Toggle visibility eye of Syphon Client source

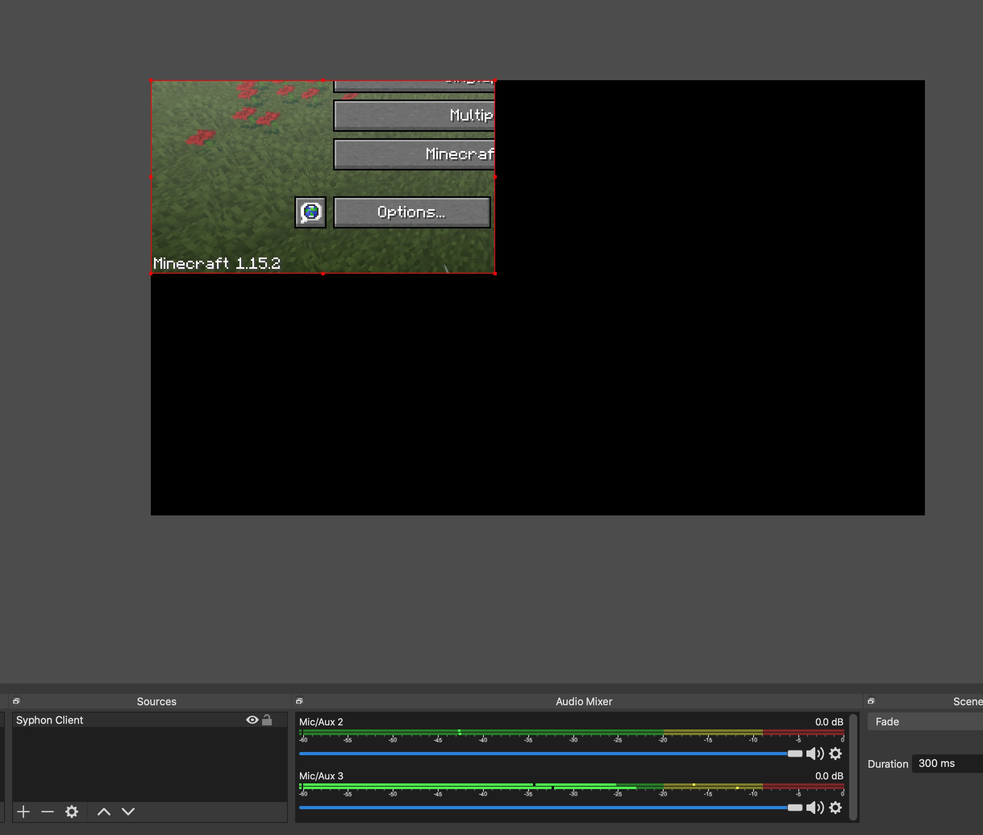(x=252, y=720)
